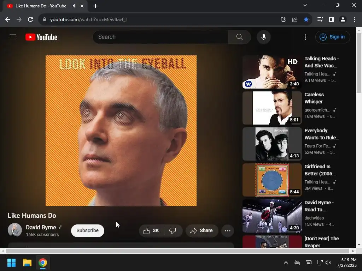
Task: Open Careless Whisper title link
Action: click(x=314, y=98)
